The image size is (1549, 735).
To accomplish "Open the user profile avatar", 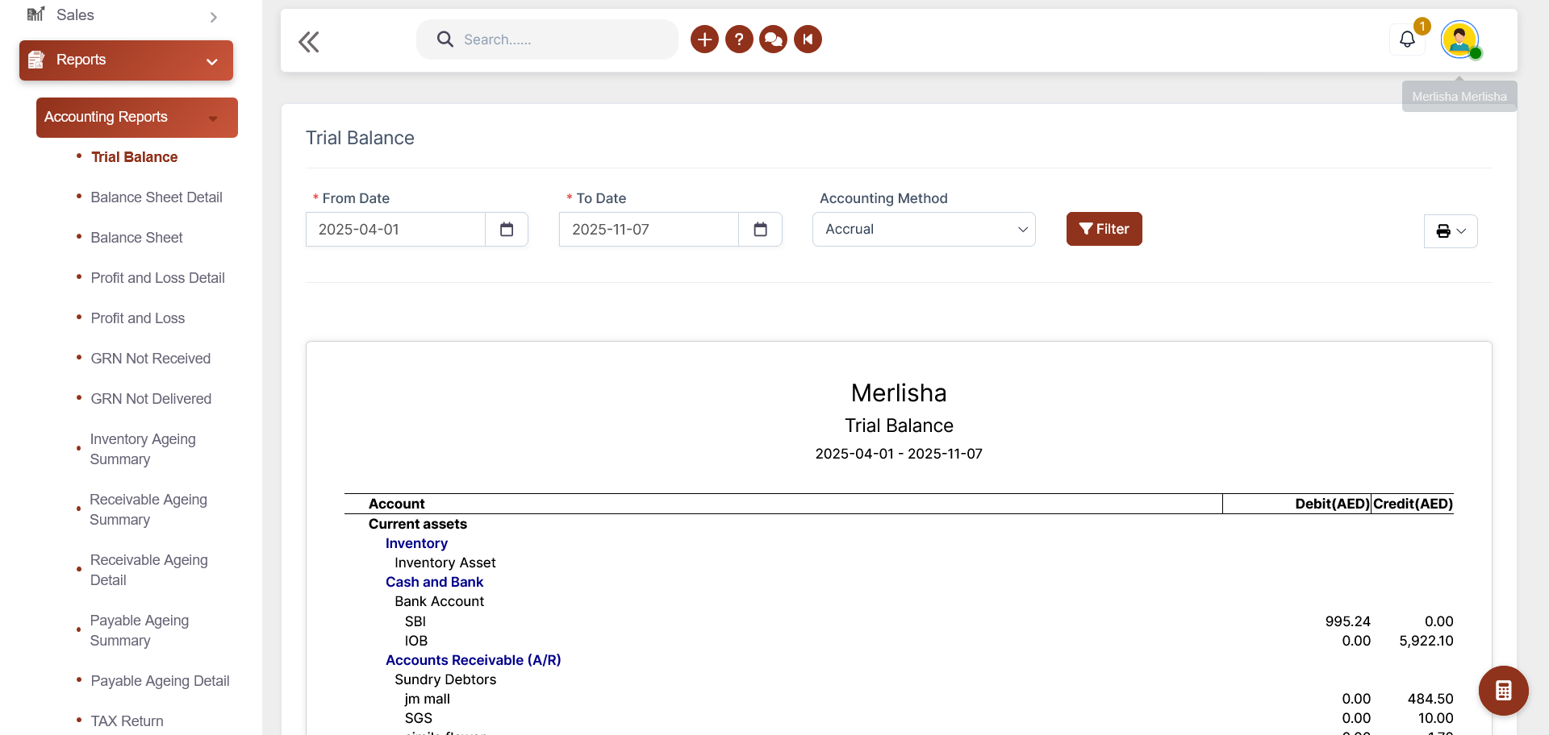I will tap(1459, 39).
